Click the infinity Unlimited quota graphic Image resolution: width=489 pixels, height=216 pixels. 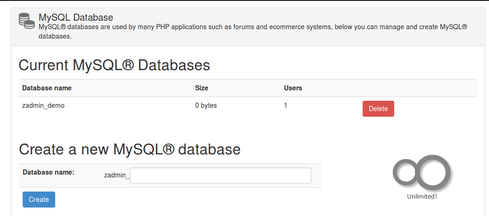(x=421, y=172)
